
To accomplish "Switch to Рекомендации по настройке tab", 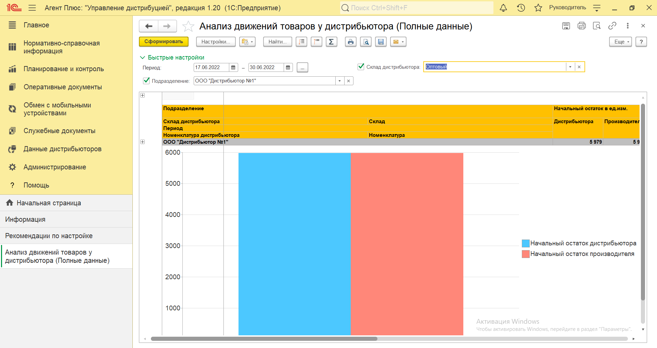I will point(66,236).
